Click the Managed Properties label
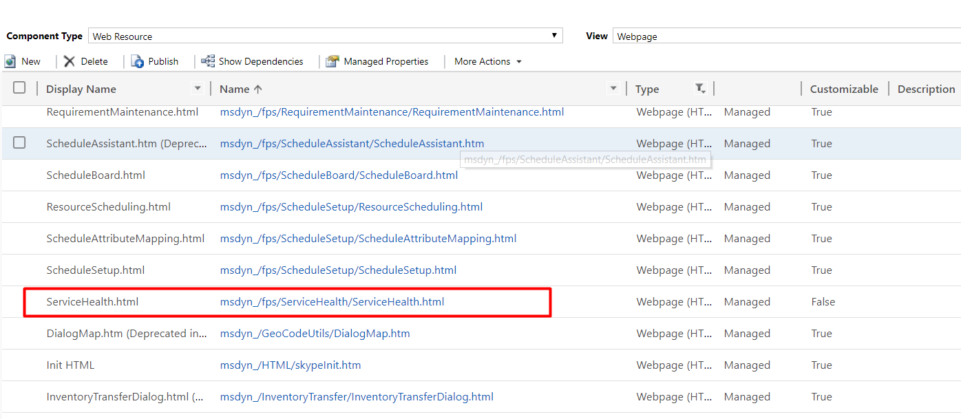Viewport: 961px width, 419px height. [x=386, y=61]
